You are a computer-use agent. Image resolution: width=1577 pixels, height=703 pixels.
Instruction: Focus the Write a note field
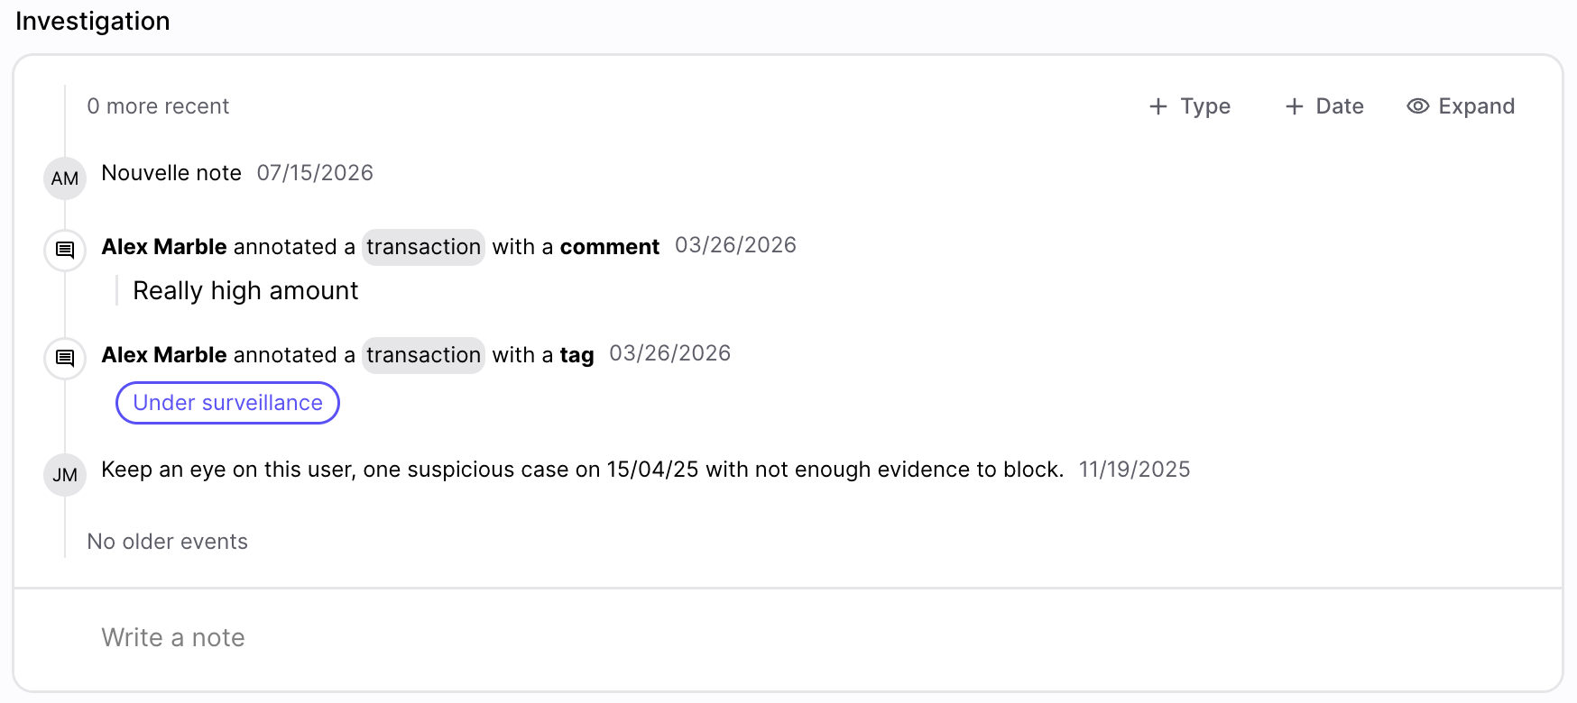(788, 638)
